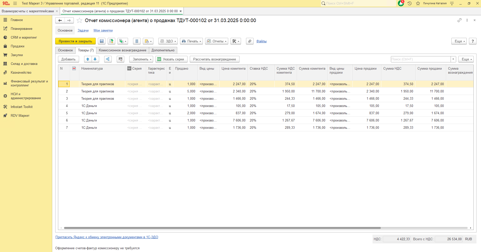Open the Печать dropdown menu
The height and width of the screenshot is (252, 481).
(x=191, y=41)
